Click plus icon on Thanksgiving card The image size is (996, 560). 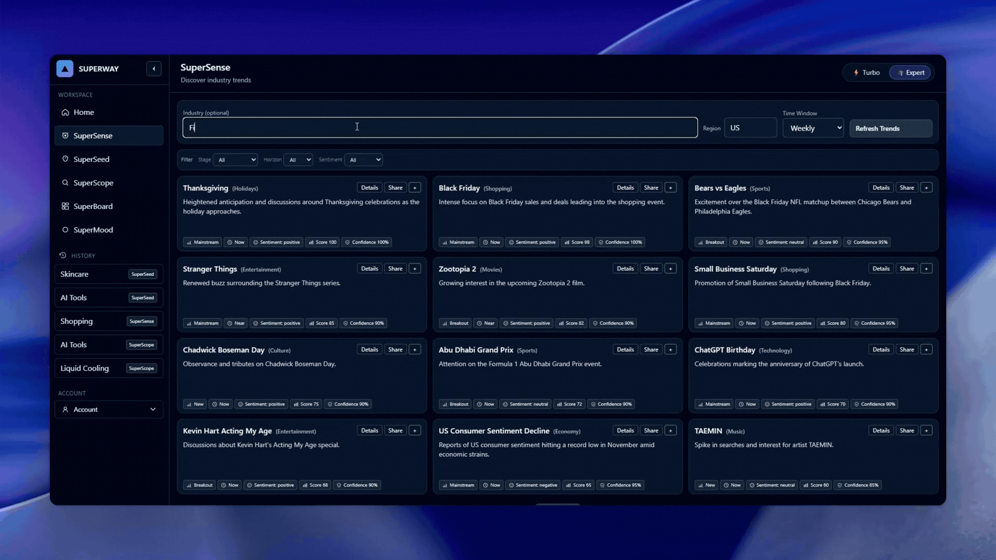click(x=414, y=188)
